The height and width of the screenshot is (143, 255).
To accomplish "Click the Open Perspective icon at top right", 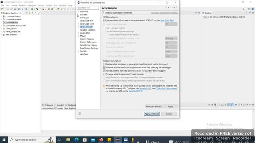I will [249, 9].
